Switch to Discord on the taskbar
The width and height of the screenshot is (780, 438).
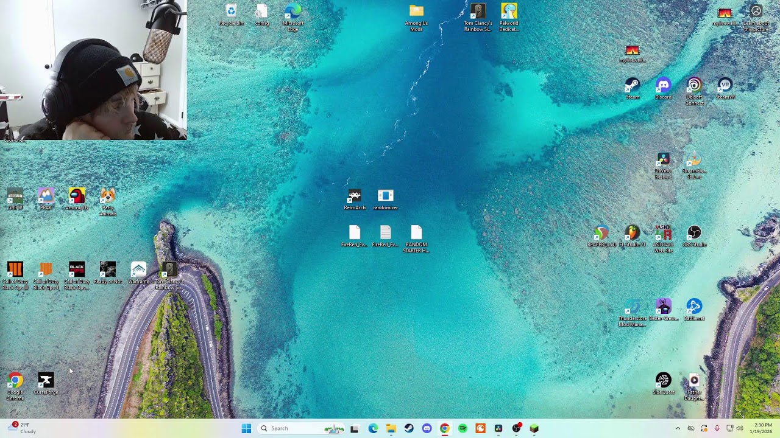(x=427, y=428)
